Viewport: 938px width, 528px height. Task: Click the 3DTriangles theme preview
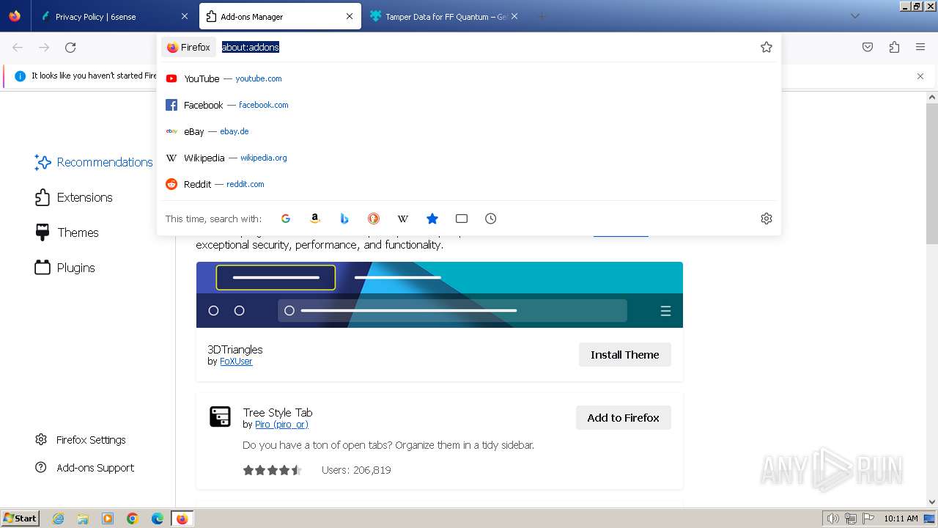[440, 295]
